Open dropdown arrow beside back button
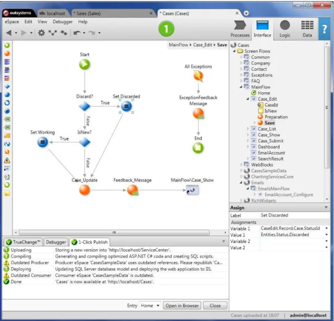 tap(16, 33)
